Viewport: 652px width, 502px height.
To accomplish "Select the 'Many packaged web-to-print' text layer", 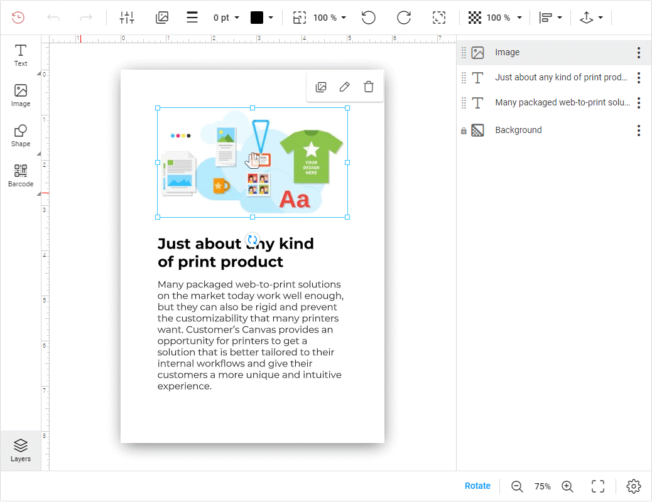I will pos(554,103).
